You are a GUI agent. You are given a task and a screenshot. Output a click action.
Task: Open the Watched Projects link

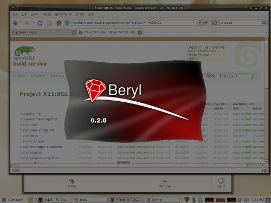202,51
